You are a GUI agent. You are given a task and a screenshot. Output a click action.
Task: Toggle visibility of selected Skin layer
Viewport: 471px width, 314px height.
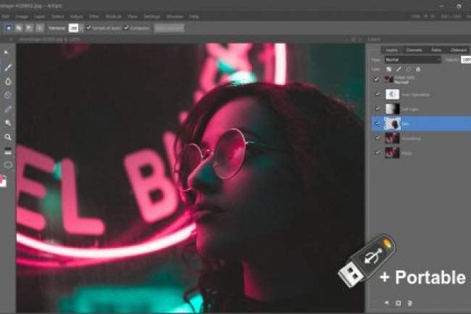click(378, 123)
